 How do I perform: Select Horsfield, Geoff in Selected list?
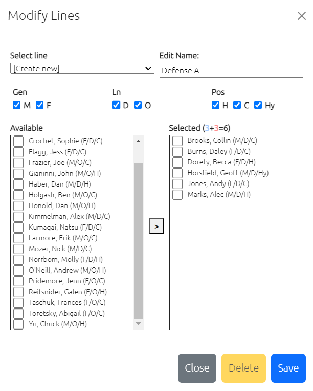coord(177,173)
